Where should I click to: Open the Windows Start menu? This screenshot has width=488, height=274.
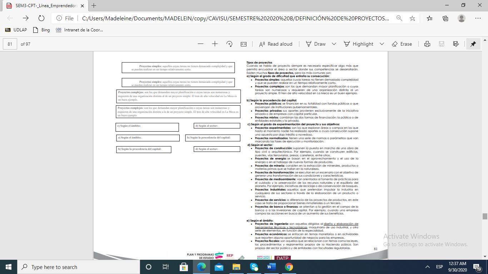tap(8, 267)
